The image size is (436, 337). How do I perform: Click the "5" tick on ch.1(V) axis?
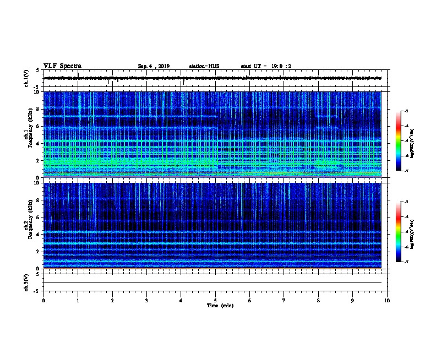(x=39, y=70)
